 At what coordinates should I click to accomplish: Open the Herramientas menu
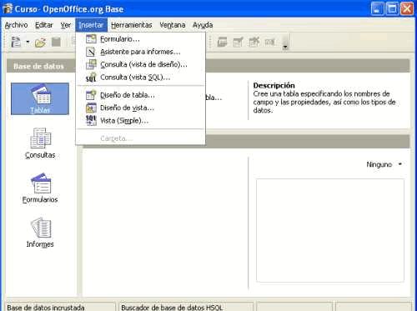click(x=132, y=25)
